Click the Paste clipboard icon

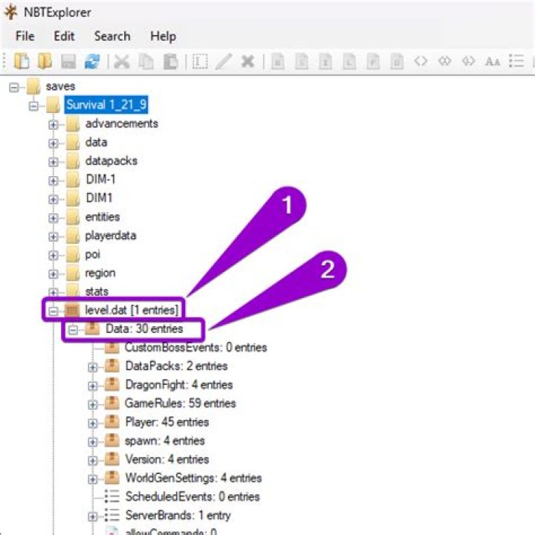click(170, 62)
